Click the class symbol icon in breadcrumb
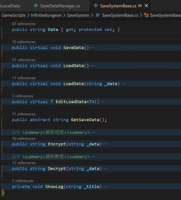The width and height of the screenshot is (181, 200). pyautogui.click(x=146, y=15)
